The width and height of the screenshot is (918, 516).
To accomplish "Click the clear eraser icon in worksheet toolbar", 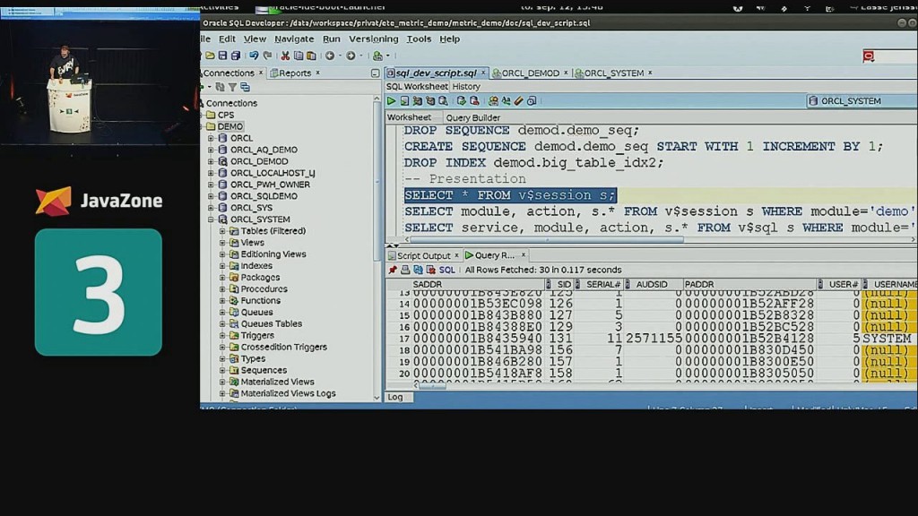I will (x=518, y=101).
